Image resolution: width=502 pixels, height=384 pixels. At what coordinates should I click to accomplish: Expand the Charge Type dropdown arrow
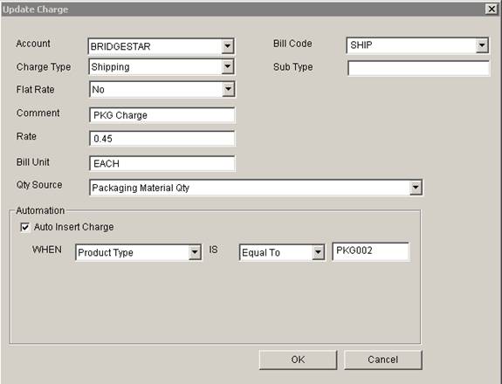click(x=228, y=67)
